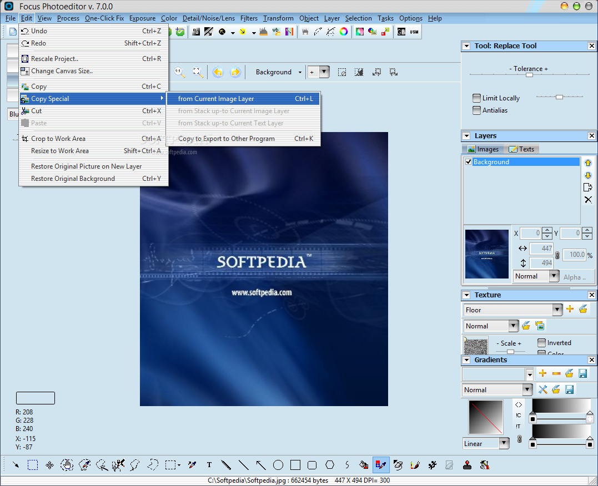Click Restore Original Background entry

93,179
